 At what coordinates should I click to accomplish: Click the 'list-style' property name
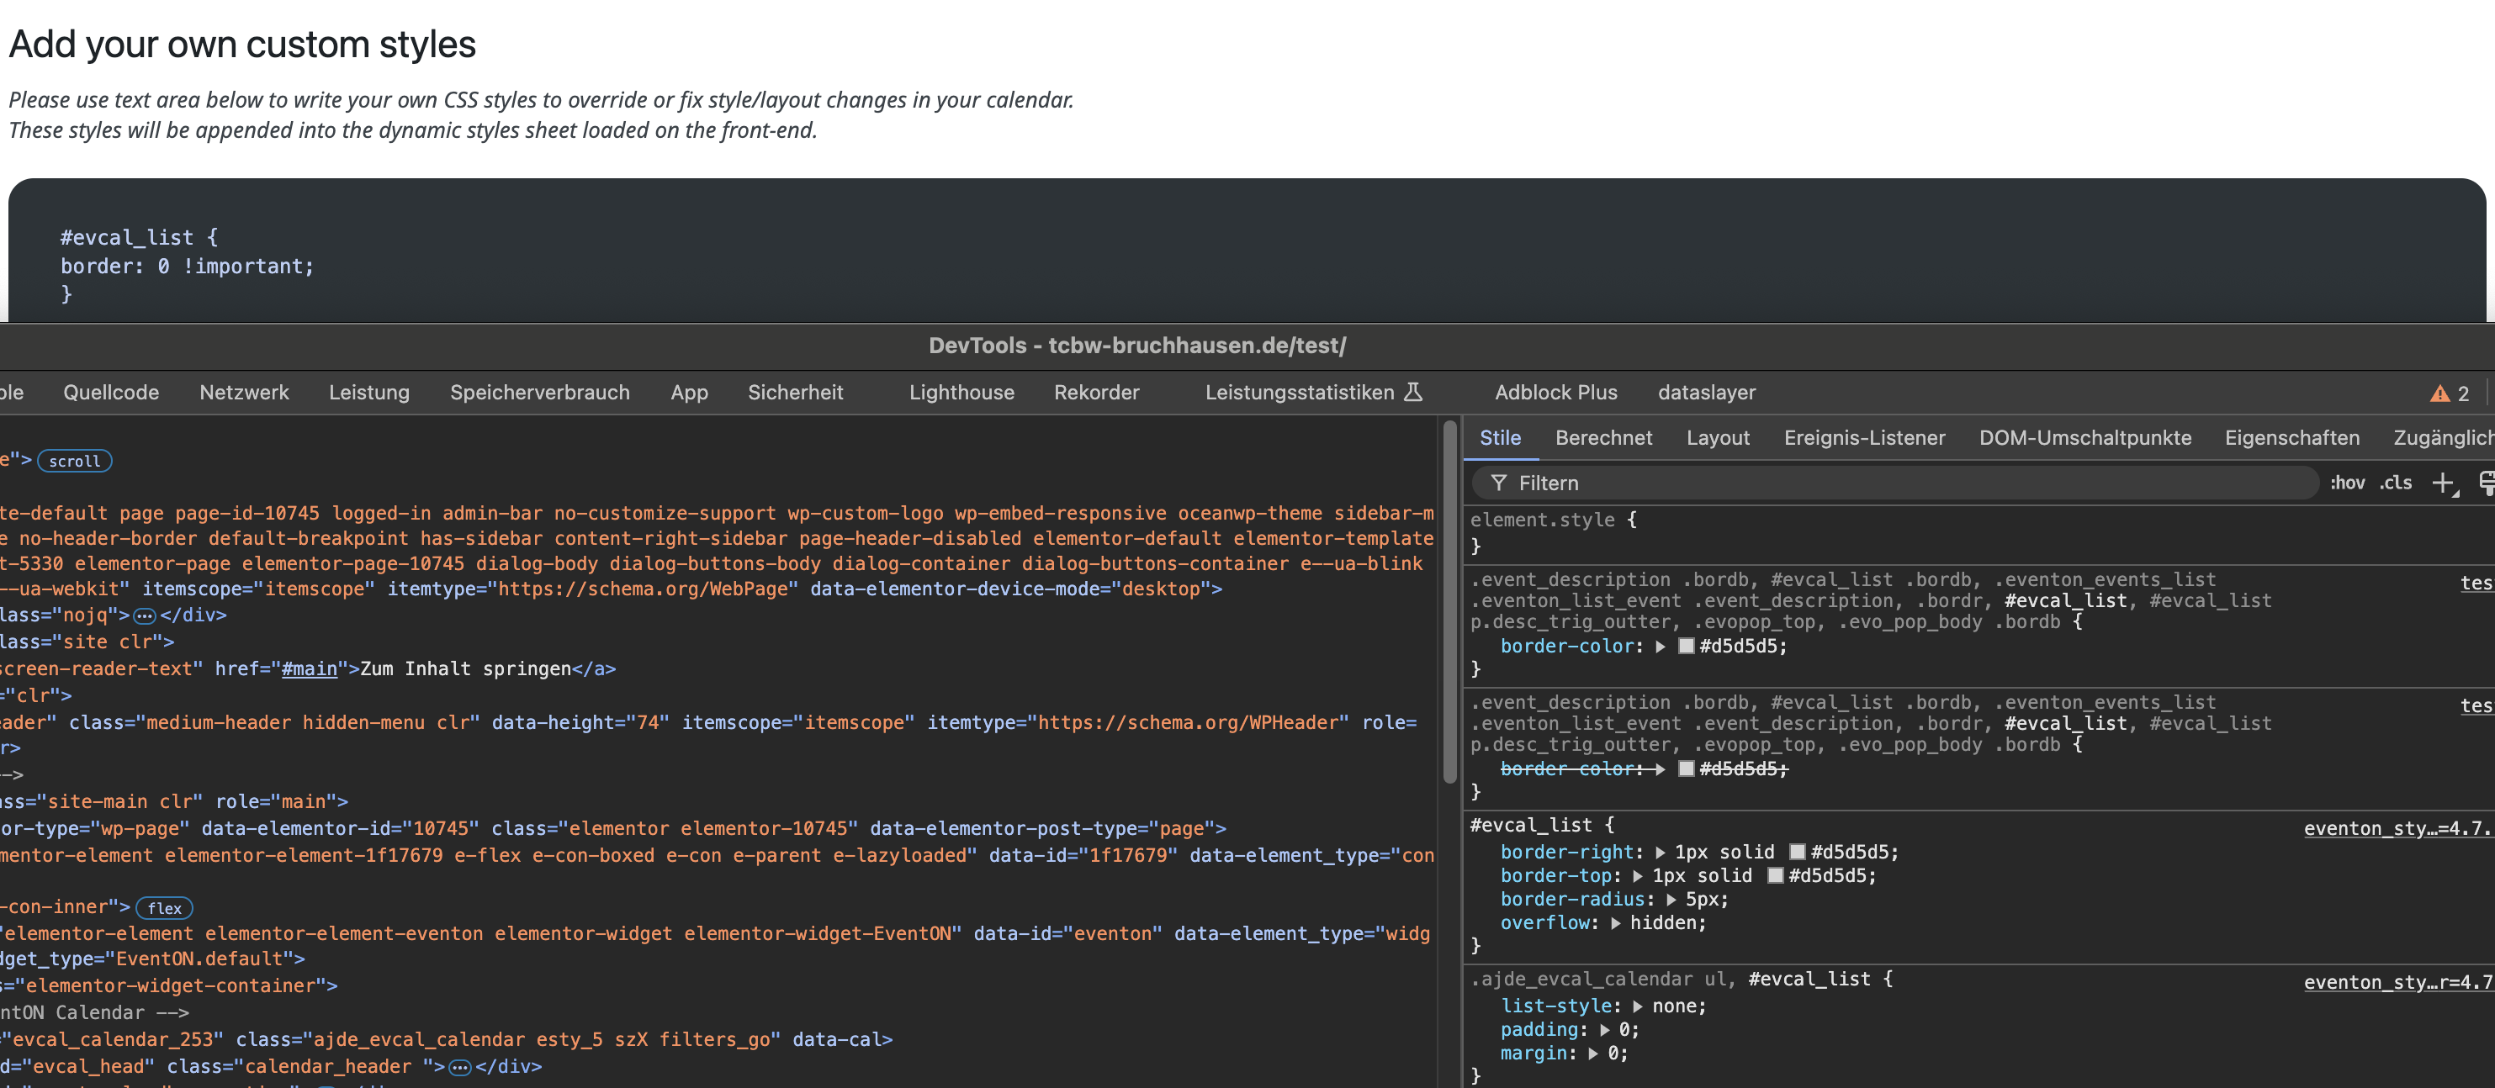pos(1555,1006)
